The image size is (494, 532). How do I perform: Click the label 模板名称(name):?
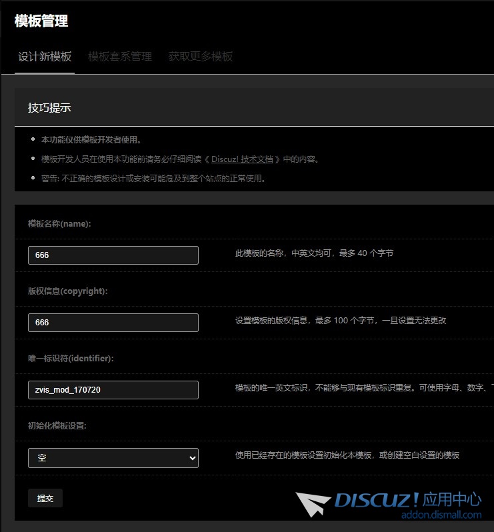59,224
